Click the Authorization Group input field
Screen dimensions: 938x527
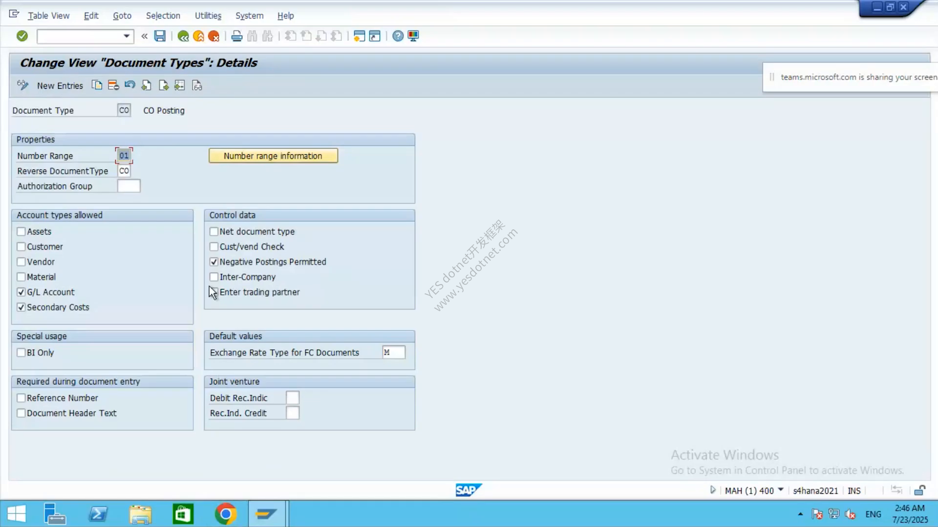pyautogui.click(x=129, y=186)
